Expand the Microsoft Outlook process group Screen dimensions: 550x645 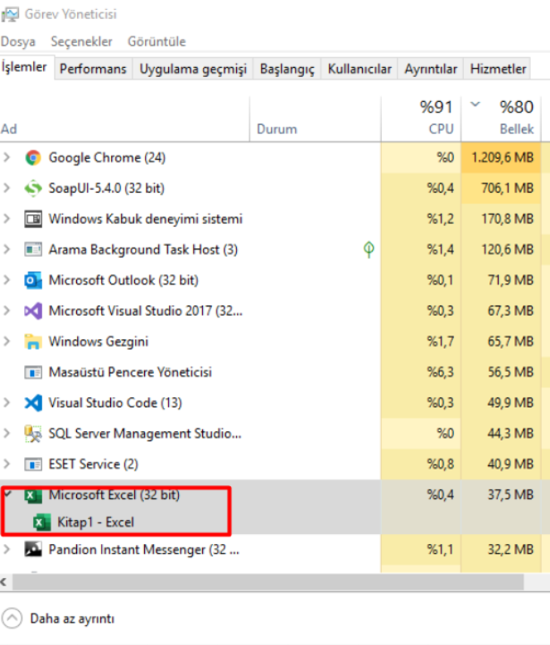7,280
